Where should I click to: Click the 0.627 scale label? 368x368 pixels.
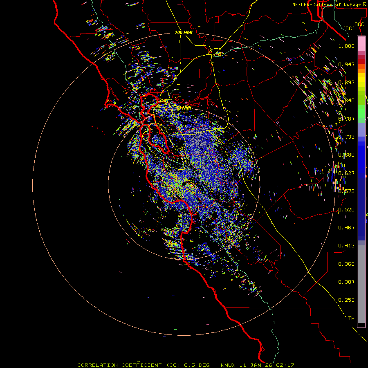click(346, 173)
